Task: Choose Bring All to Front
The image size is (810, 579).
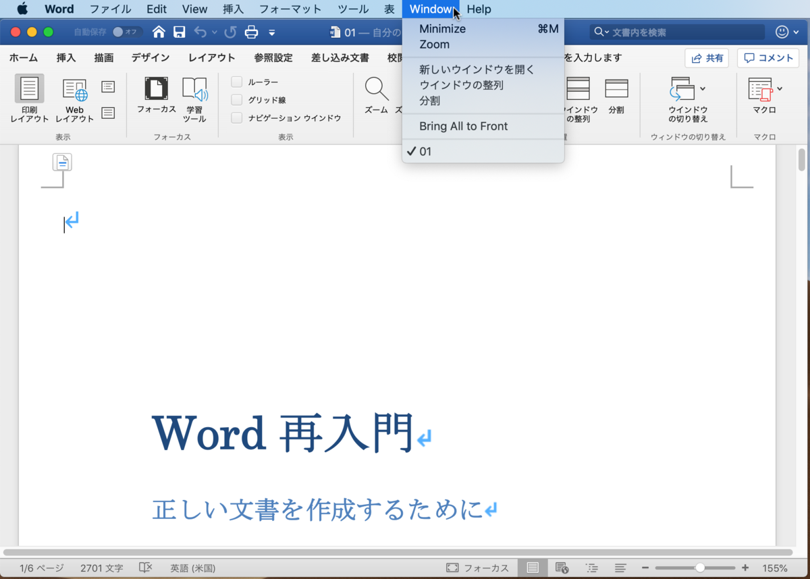Action: coord(483,126)
